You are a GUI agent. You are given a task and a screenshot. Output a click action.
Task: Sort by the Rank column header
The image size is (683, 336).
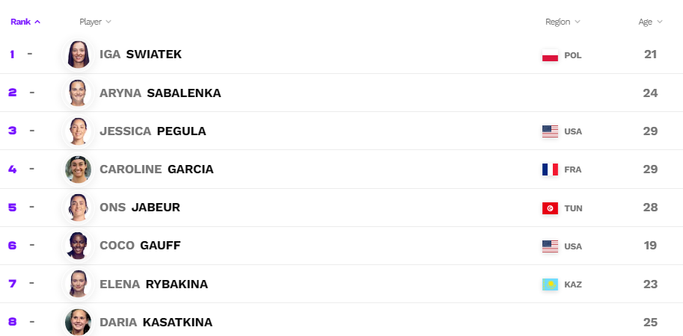(25, 22)
